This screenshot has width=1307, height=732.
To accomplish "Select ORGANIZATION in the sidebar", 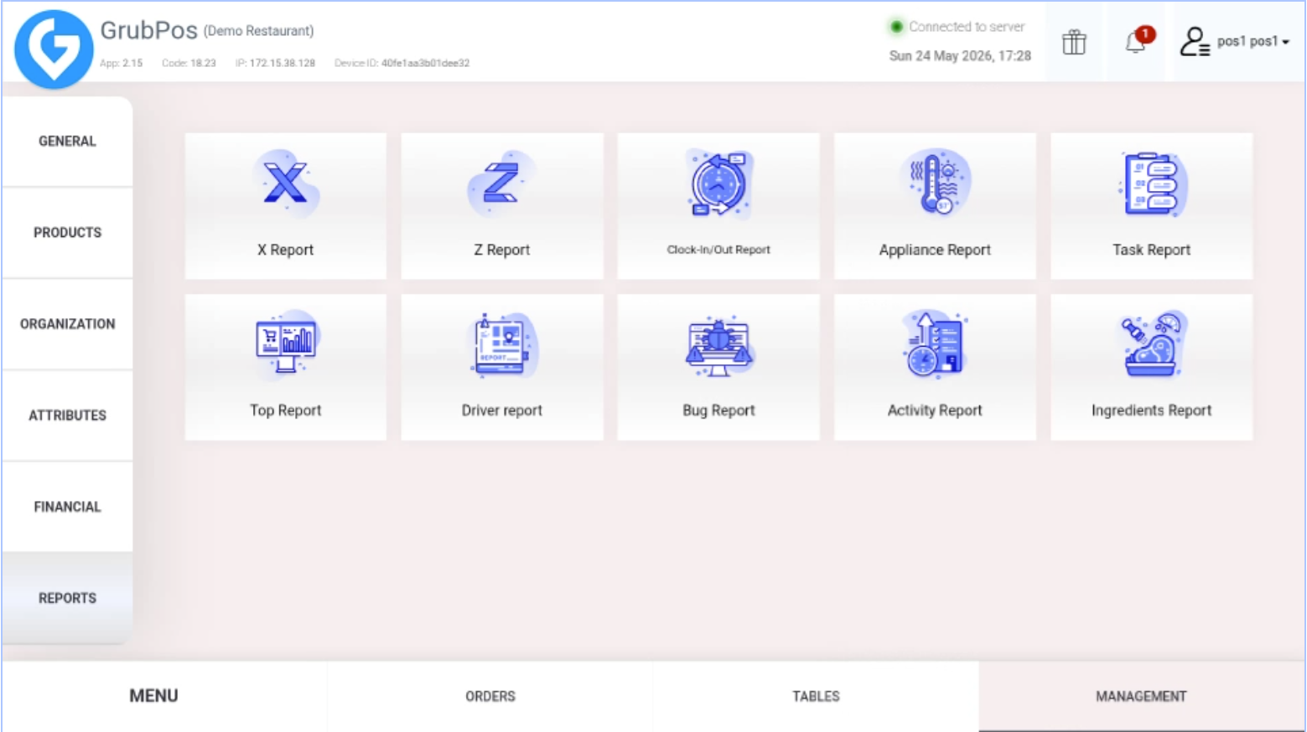I will (x=67, y=323).
